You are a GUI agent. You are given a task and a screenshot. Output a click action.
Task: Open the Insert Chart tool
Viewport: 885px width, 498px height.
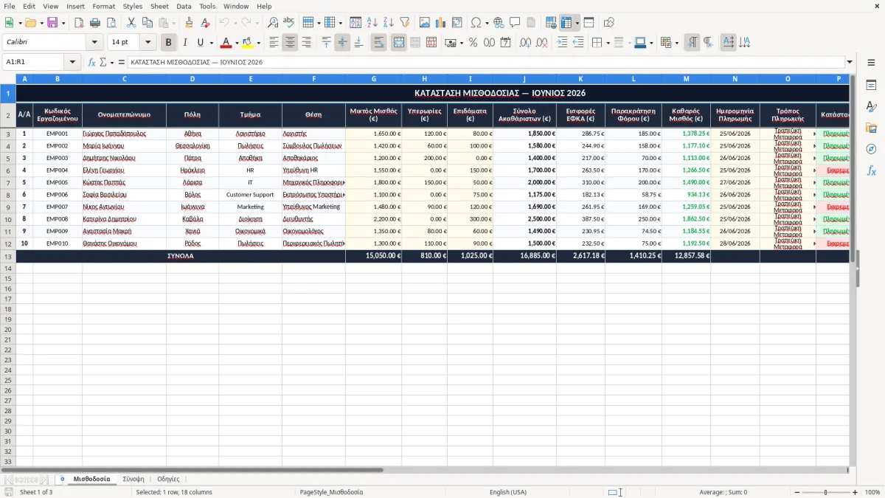click(x=440, y=23)
